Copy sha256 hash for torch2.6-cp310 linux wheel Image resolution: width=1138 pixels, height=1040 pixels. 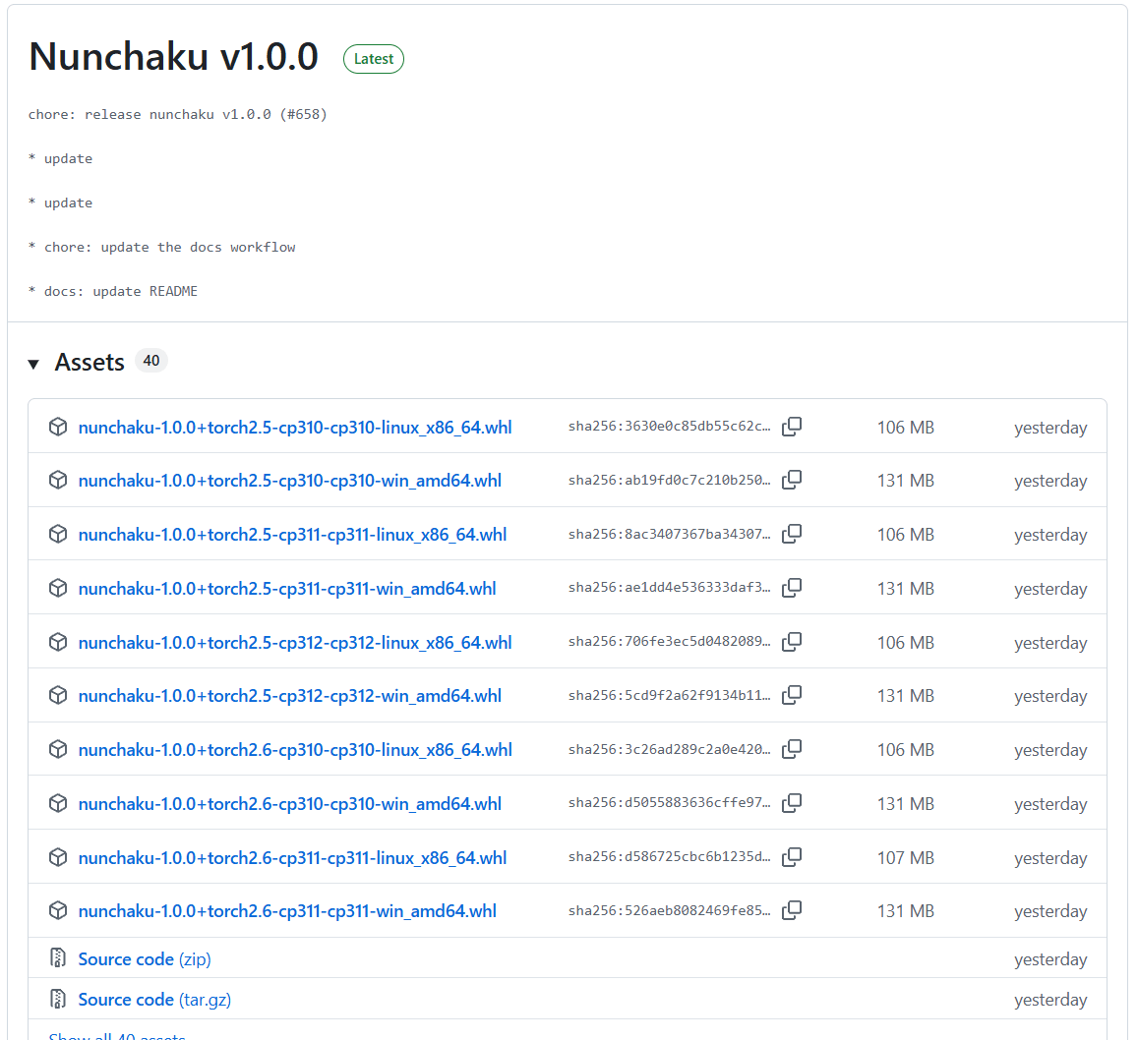coord(792,749)
